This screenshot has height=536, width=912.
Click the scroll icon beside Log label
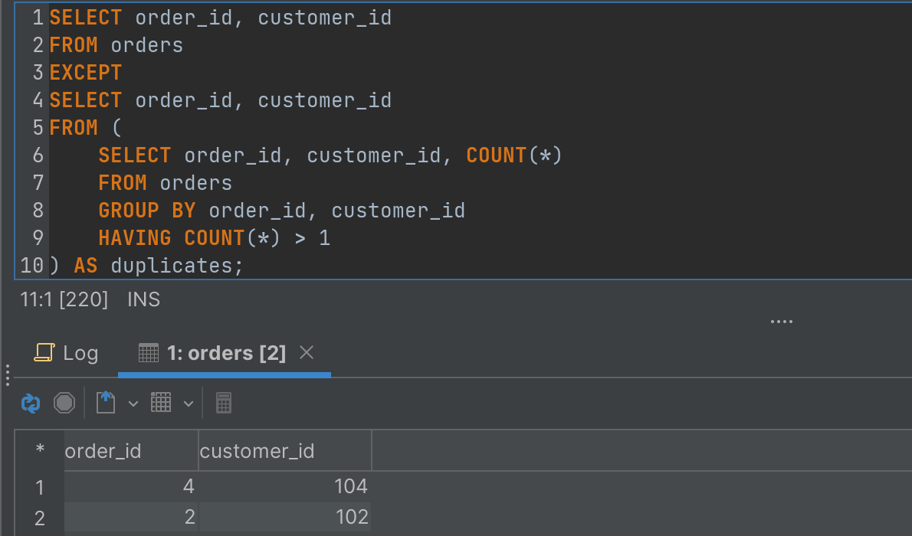[45, 353]
